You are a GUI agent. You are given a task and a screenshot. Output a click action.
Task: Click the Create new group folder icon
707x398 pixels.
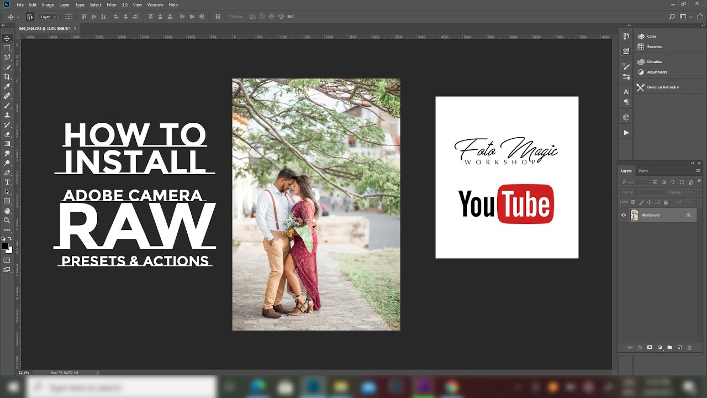pos(669,347)
